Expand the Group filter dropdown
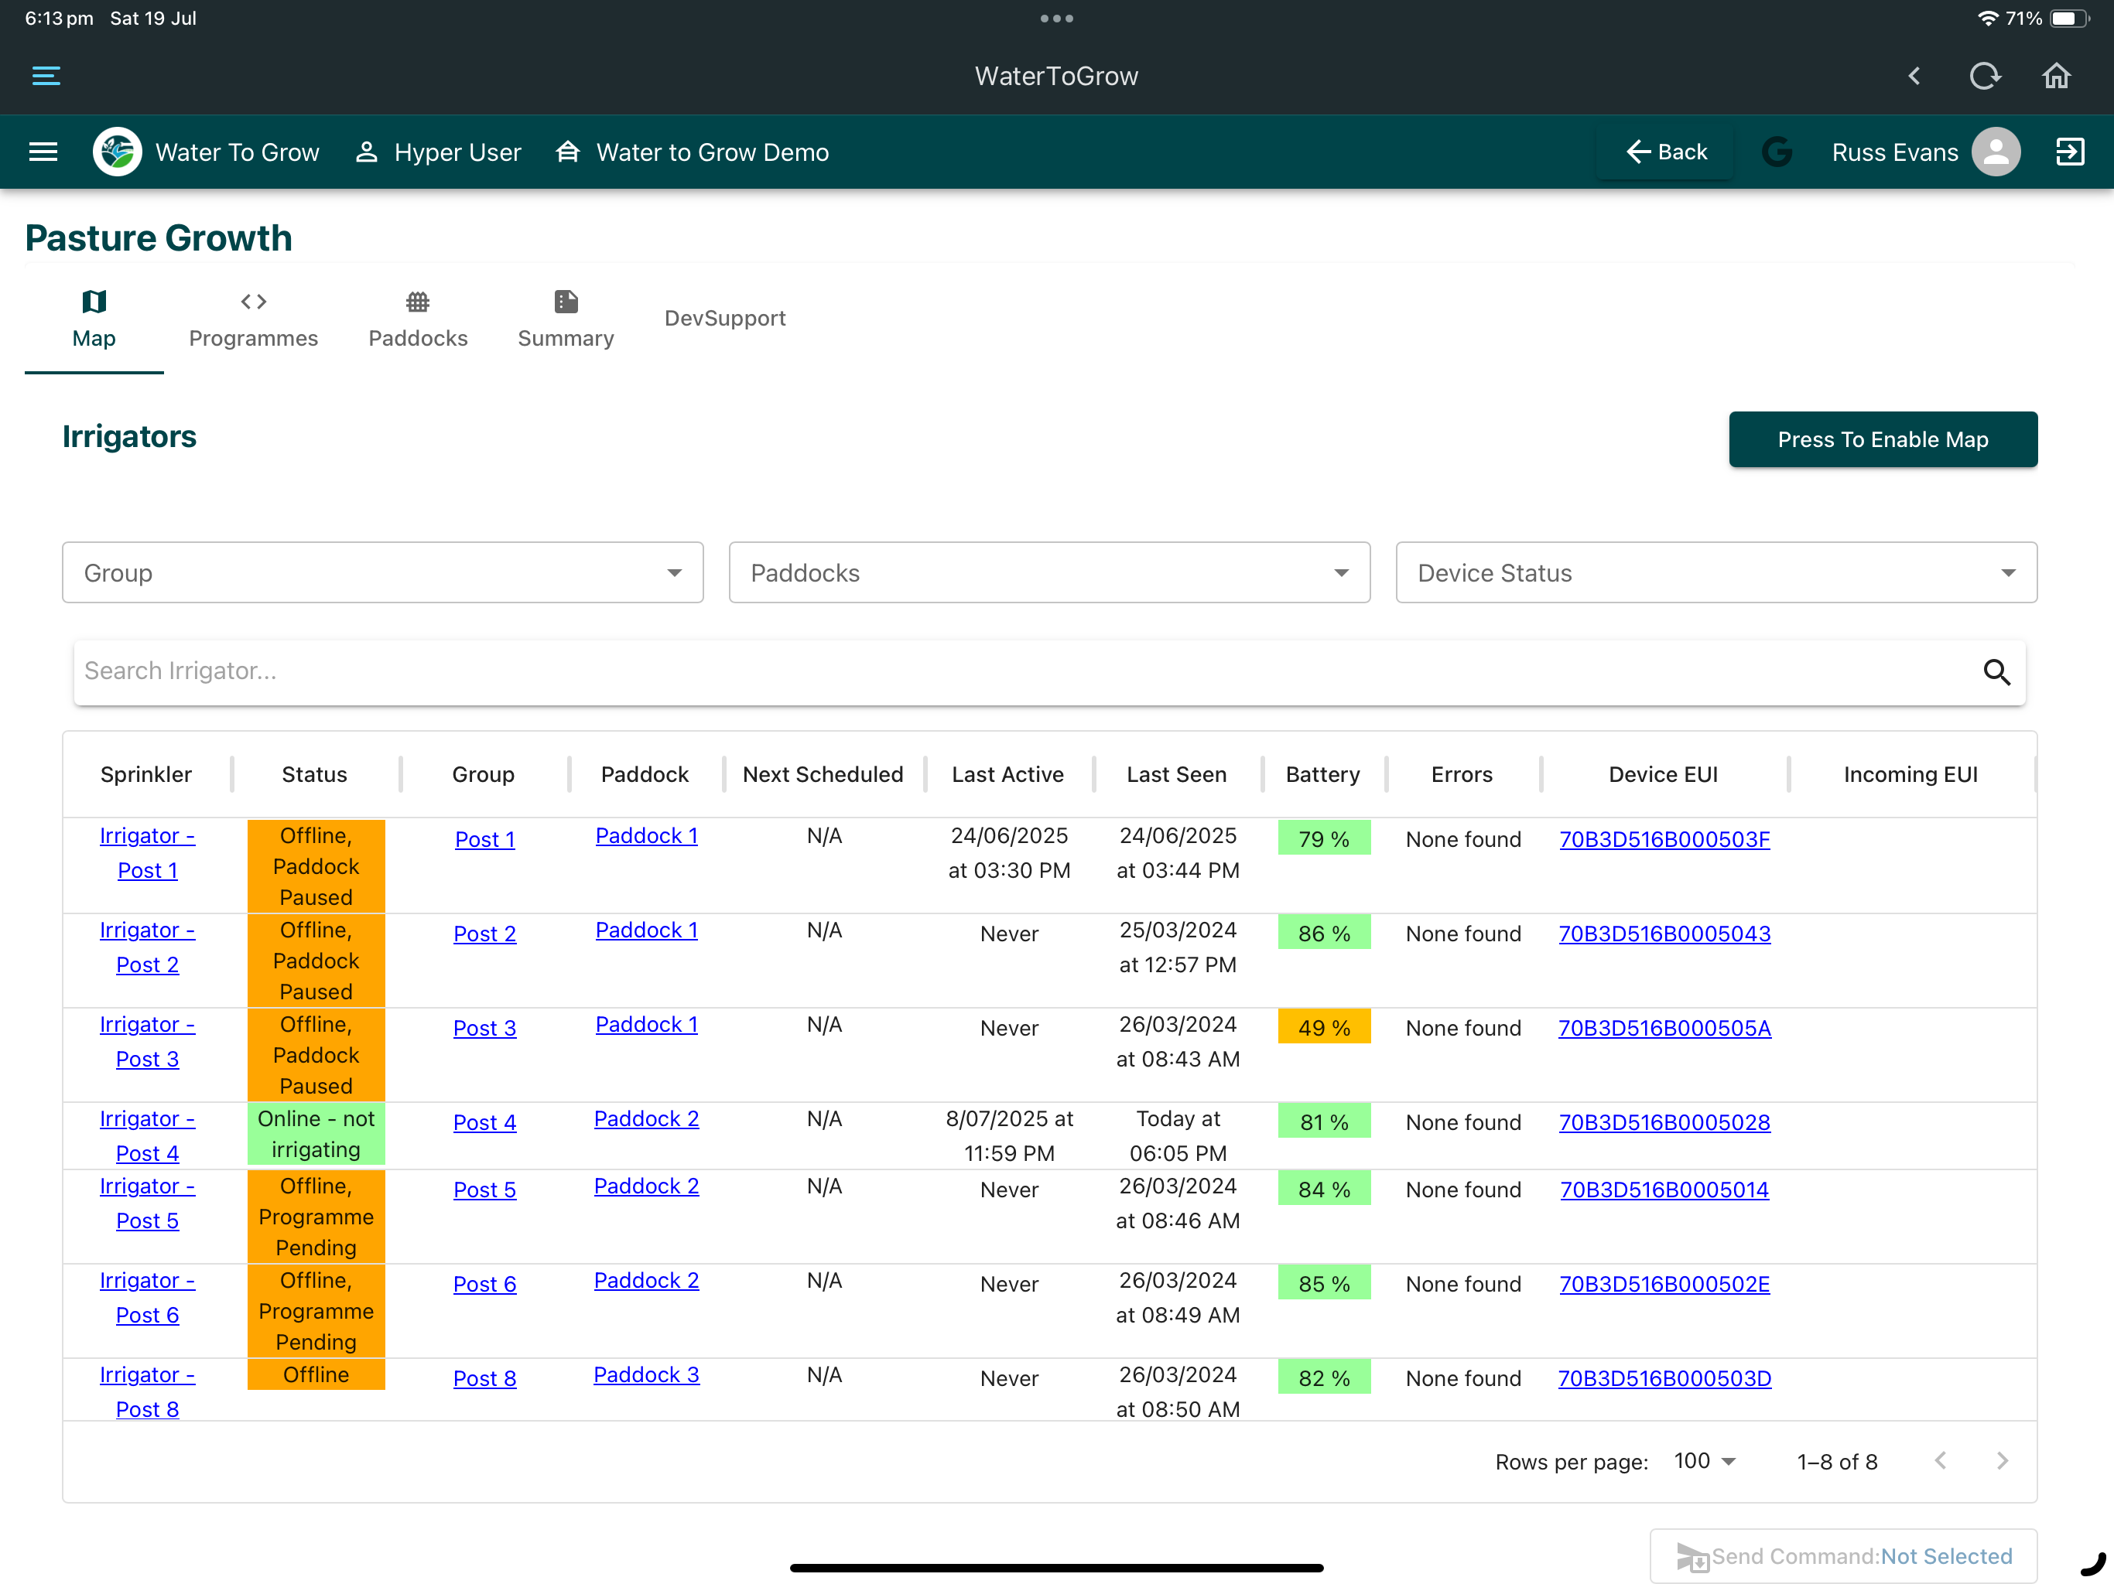This screenshot has height=1584, width=2114. pos(382,572)
